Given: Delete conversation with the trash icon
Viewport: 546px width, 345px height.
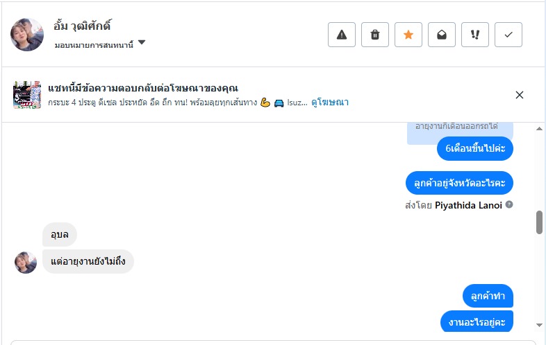Looking at the screenshot, I should pos(375,35).
